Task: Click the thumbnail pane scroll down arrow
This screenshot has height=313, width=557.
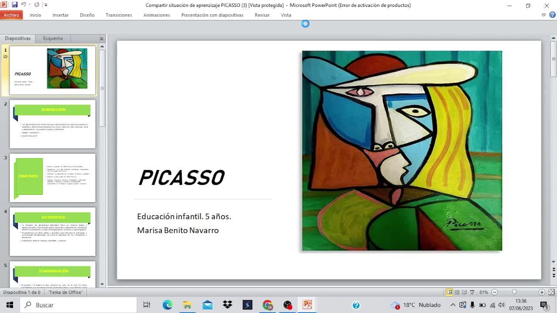Action: [x=102, y=284]
